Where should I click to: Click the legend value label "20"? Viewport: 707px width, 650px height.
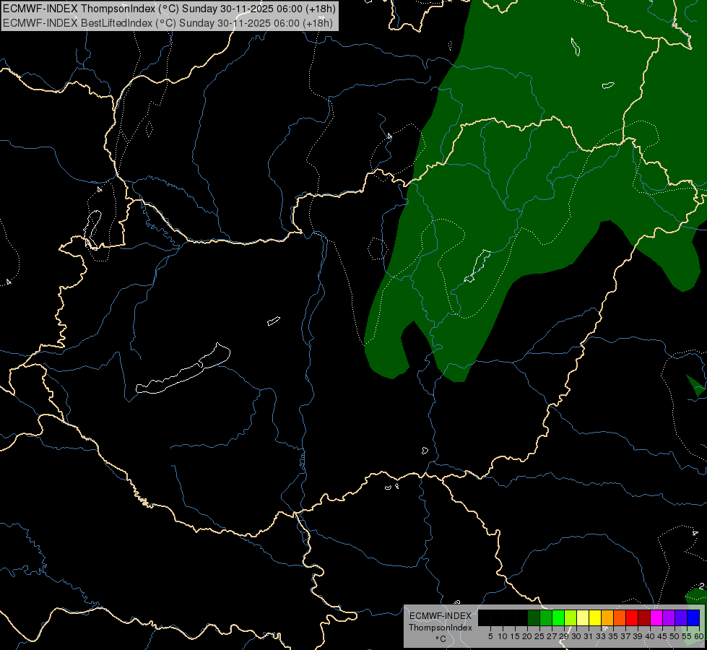click(527, 636)
